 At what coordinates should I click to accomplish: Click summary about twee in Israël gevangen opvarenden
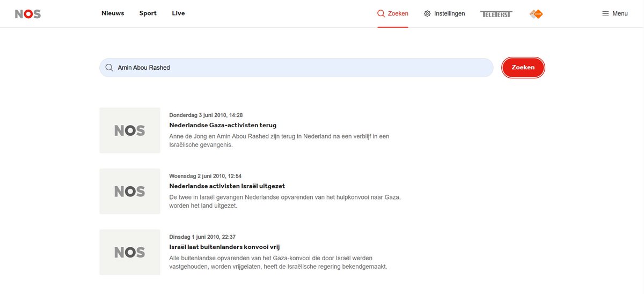pyautogui.click(x=285, y=201)
